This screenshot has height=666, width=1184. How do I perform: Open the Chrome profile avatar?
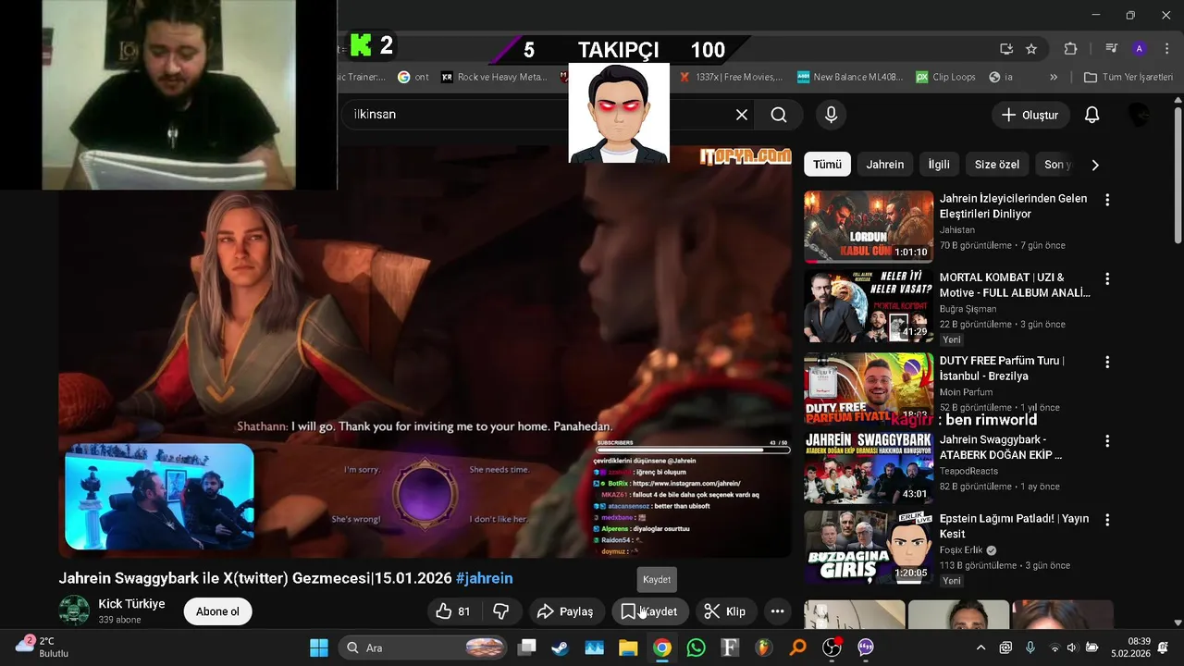[1139, 49]
